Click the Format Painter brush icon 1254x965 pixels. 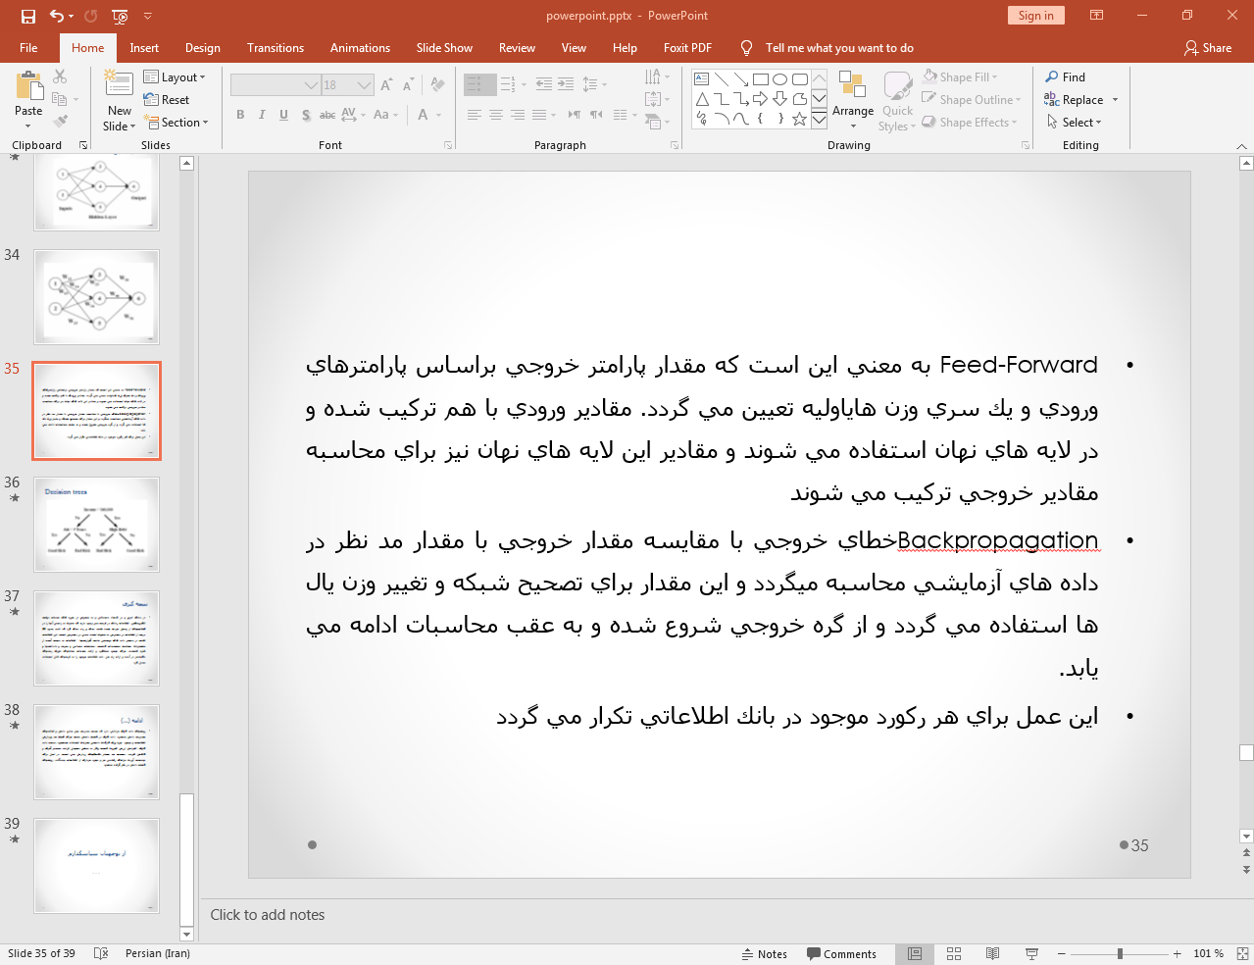tap(60, 122)
